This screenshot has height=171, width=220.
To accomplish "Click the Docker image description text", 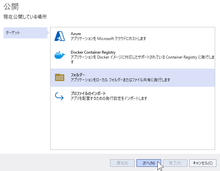I will [142, 59].
